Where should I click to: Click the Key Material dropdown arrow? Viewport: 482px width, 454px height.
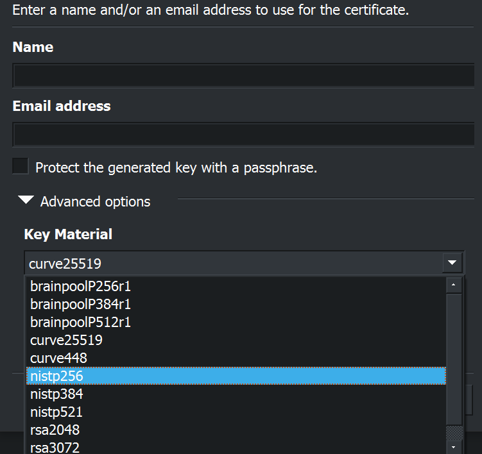tap(452, 262)
